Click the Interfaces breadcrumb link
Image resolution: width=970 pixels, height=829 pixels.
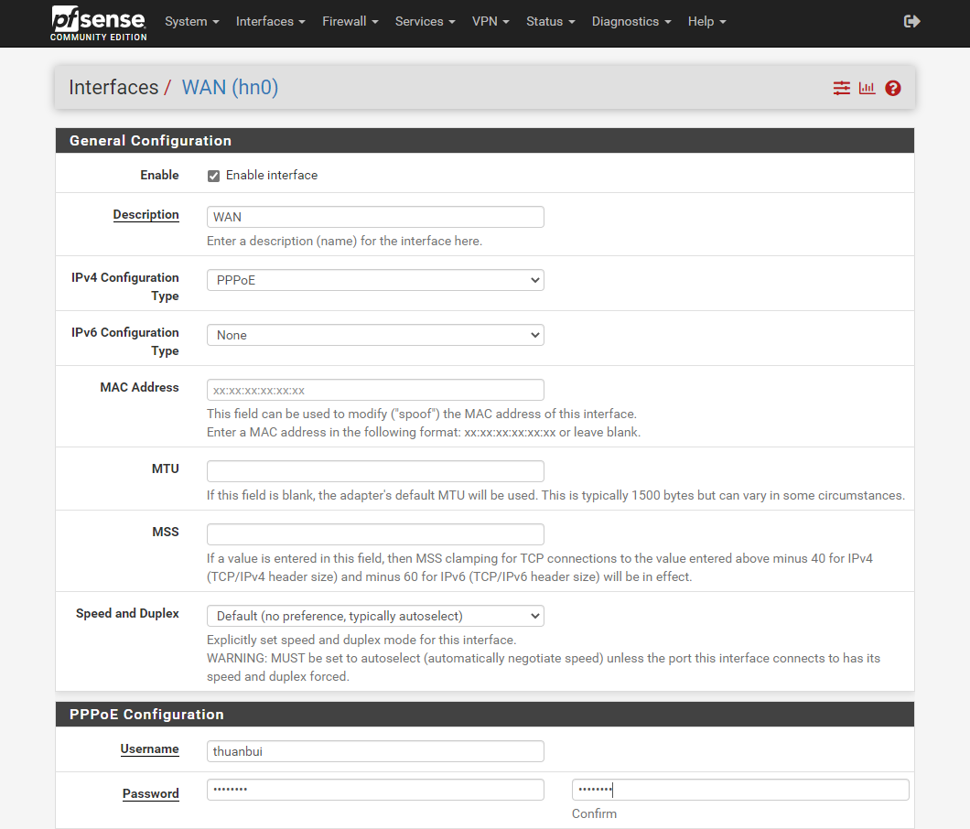pyautogui.click(x=113, y=88)
